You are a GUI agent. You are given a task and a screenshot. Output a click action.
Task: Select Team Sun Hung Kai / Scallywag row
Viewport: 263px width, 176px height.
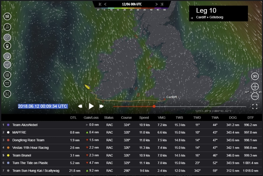132,170
